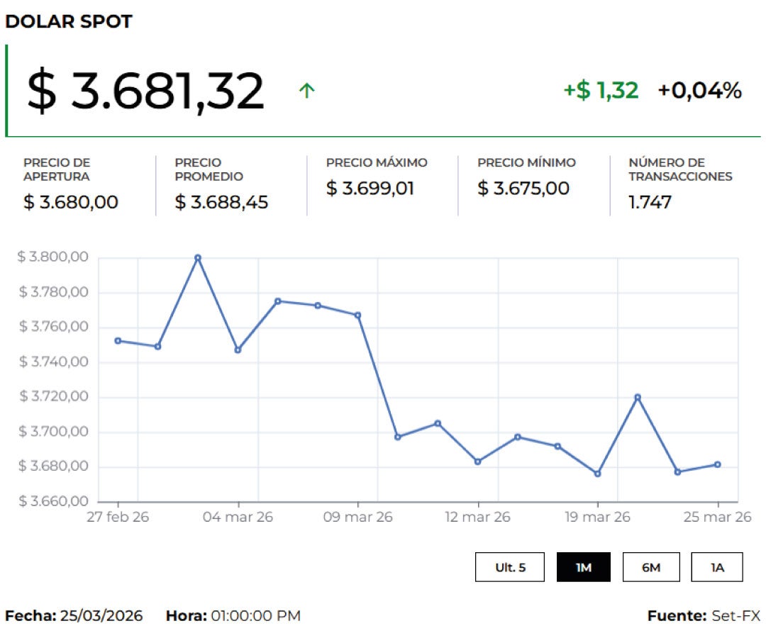766x638 pixels.
Task: Click the +$ 1,32 change value
Action: 601,91
